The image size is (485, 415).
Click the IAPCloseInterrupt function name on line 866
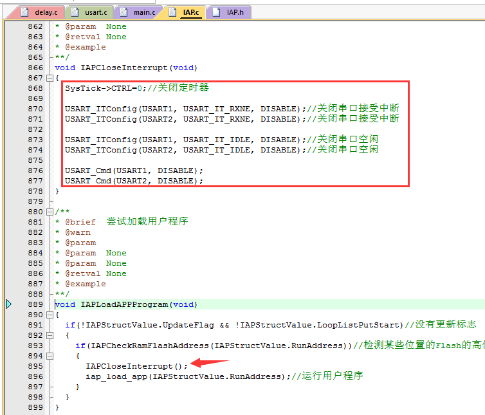pos(124,68)
